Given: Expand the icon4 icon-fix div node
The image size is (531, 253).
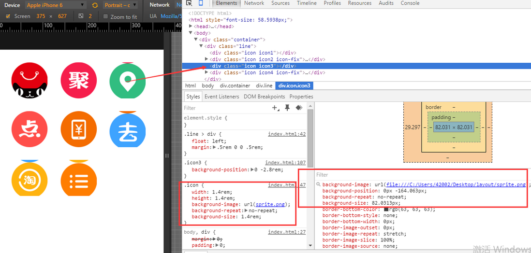Looking at the screenshot, I should point(206,72).
